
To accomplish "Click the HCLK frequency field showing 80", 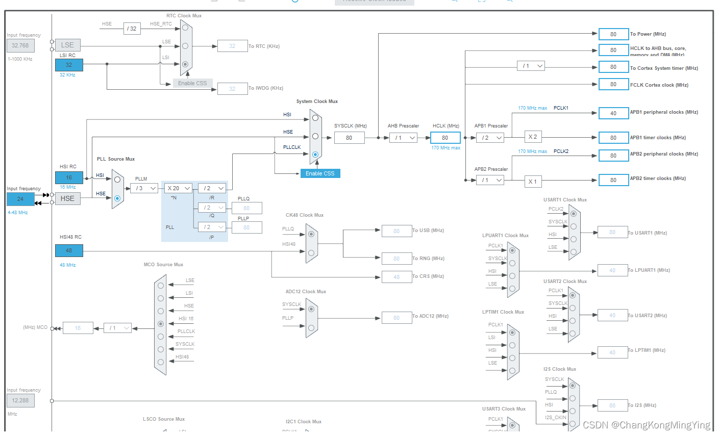I will [x=445, y=138].
